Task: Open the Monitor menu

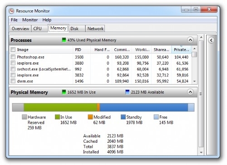Action: [x=30, y=20]
